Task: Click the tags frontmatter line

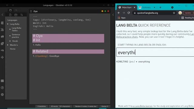Action: point(62,20)
